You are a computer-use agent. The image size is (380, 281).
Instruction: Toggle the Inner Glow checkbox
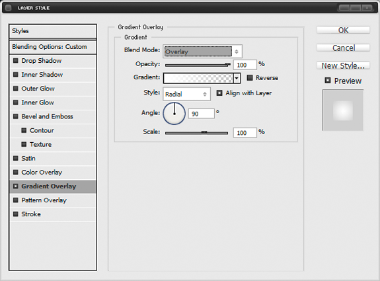(16, 102)
